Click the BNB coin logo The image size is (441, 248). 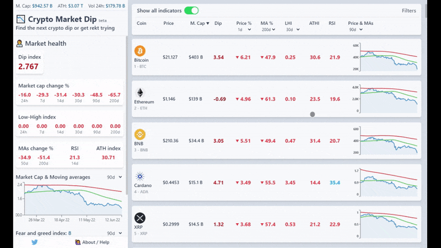tap(140, 134)
